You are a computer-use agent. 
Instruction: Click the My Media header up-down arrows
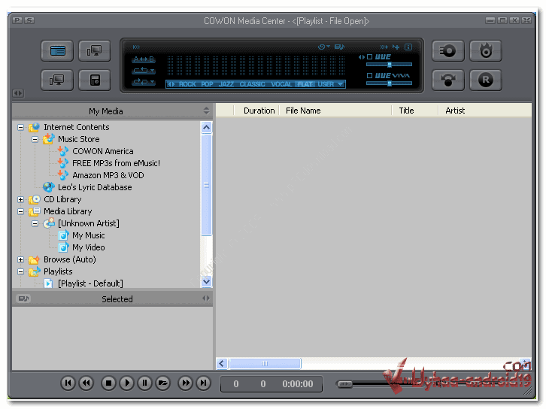click(x=206, y=111)
